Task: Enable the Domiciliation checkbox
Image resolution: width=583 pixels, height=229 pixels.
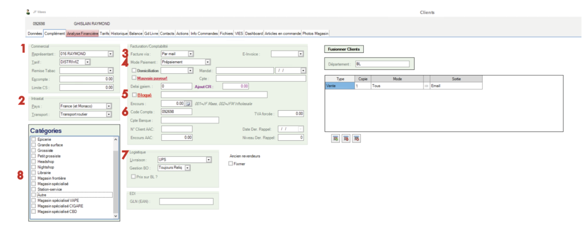Action: [134, 70]
